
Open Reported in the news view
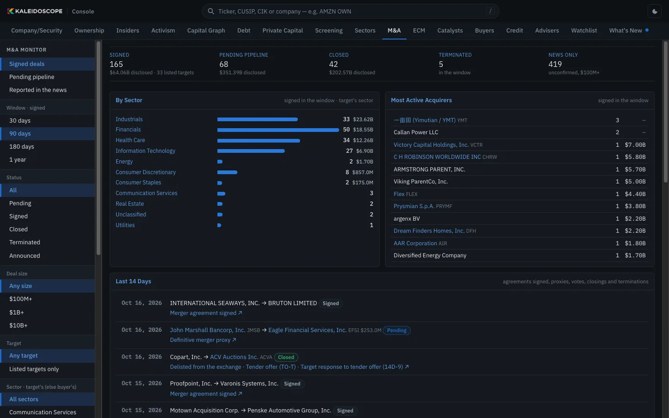coord(47,90)
